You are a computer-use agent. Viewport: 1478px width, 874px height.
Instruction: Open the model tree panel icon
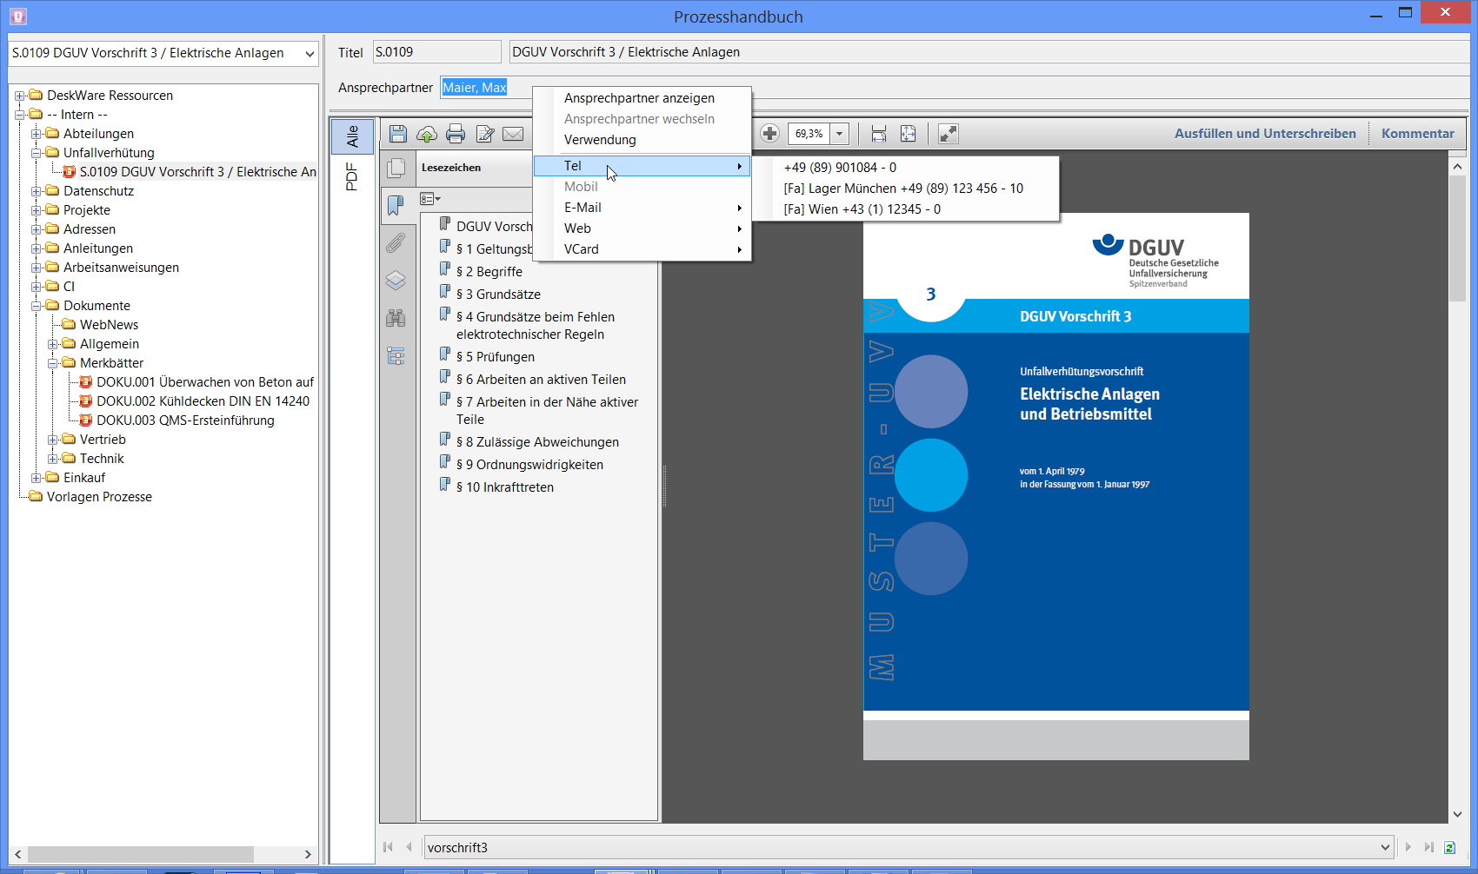[396, 355]
